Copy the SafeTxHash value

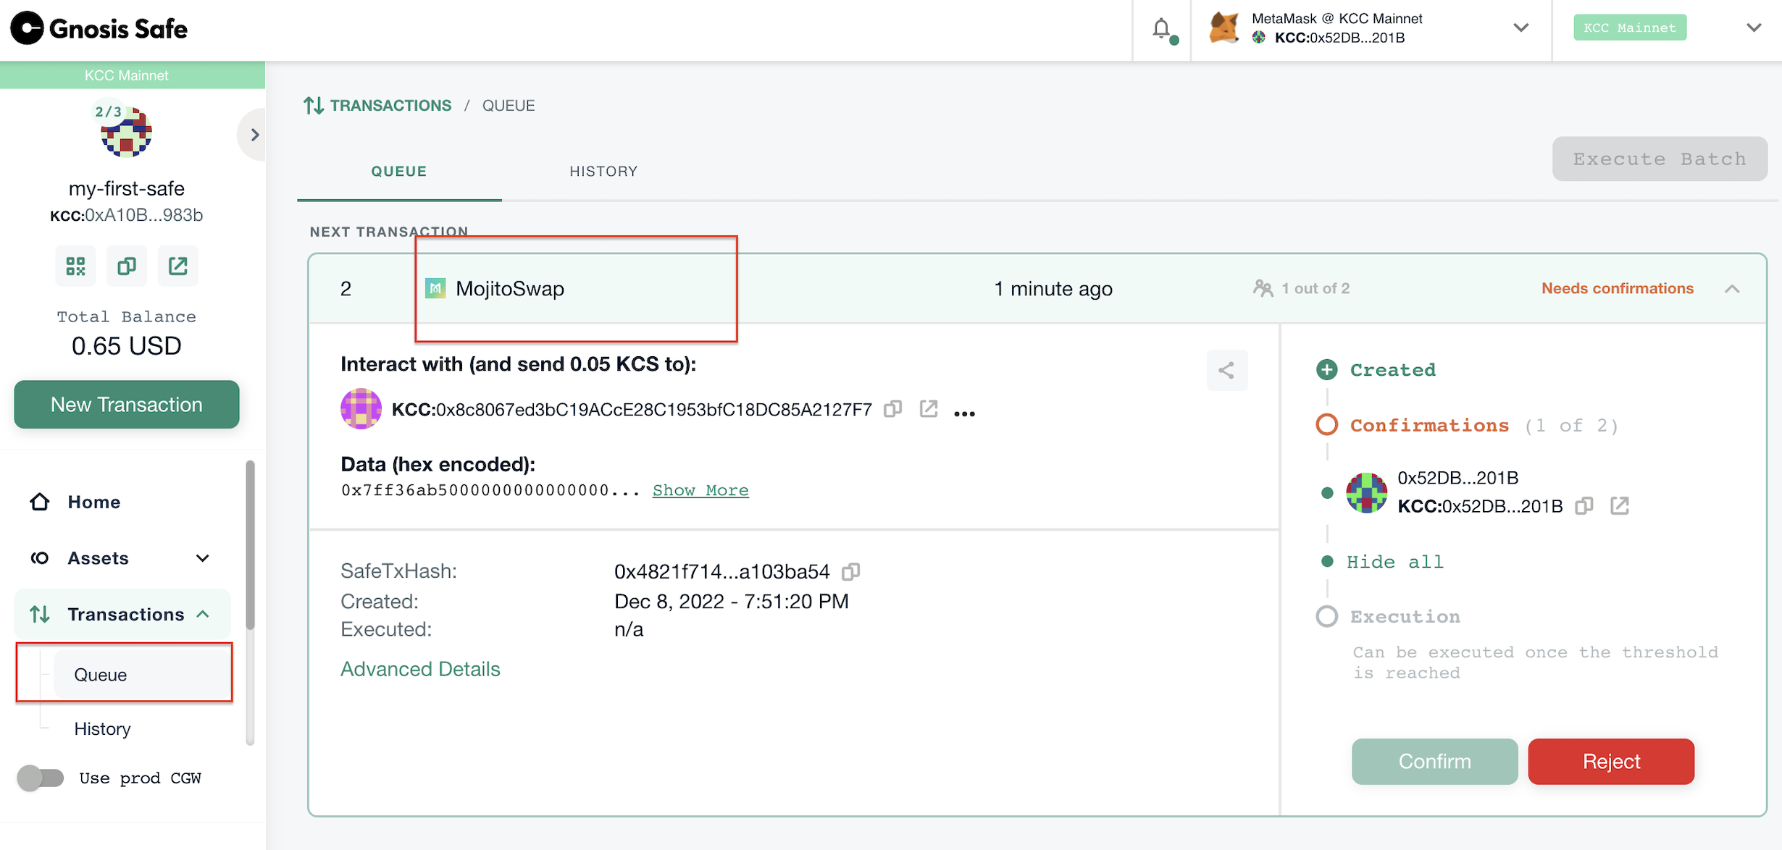[x=851, y=572]
